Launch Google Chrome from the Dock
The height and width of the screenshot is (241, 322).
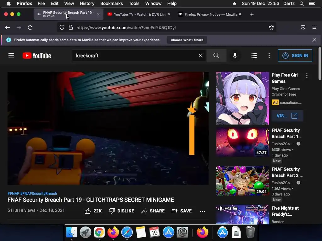[99, 232]
